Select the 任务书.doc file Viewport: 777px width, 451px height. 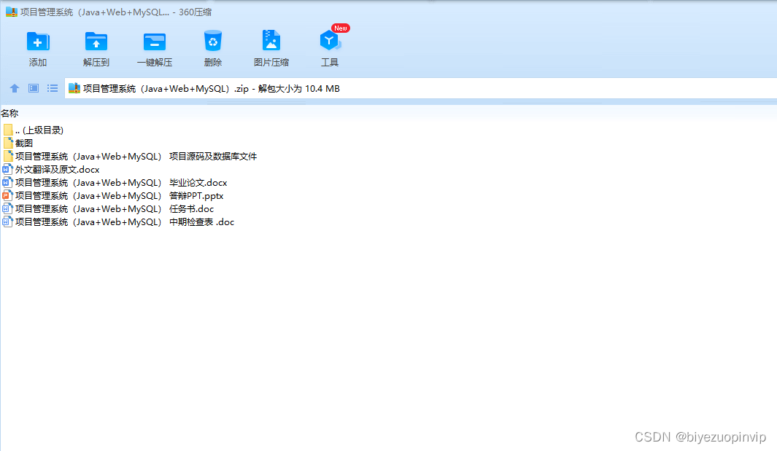tap(109, 208)
